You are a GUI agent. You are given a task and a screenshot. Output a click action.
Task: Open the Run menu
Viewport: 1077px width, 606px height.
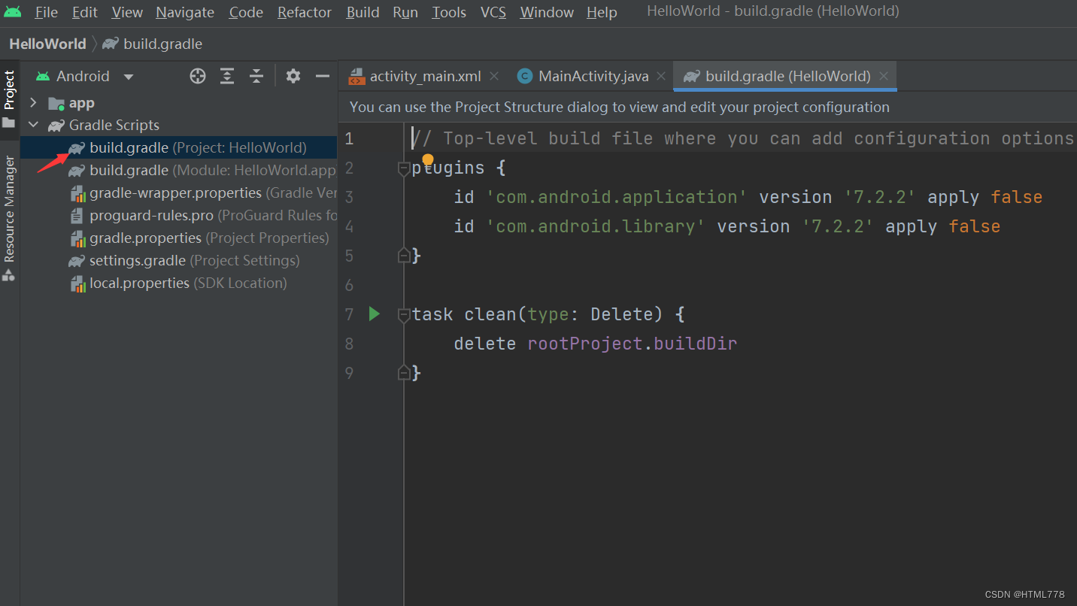[405, 12]
